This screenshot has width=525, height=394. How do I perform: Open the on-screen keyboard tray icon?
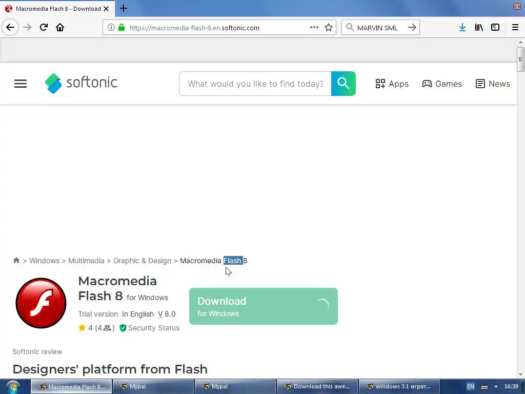tap(484, 387)
